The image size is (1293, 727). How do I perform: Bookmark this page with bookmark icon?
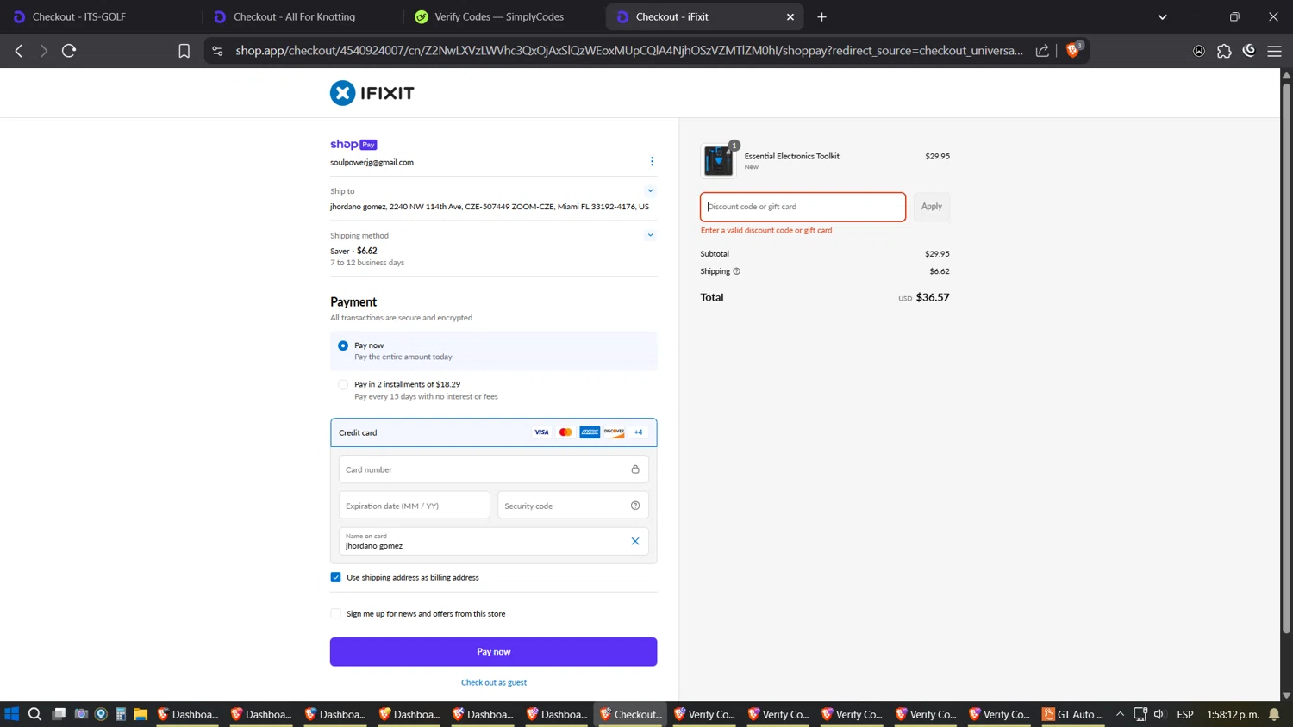(184, 51)
